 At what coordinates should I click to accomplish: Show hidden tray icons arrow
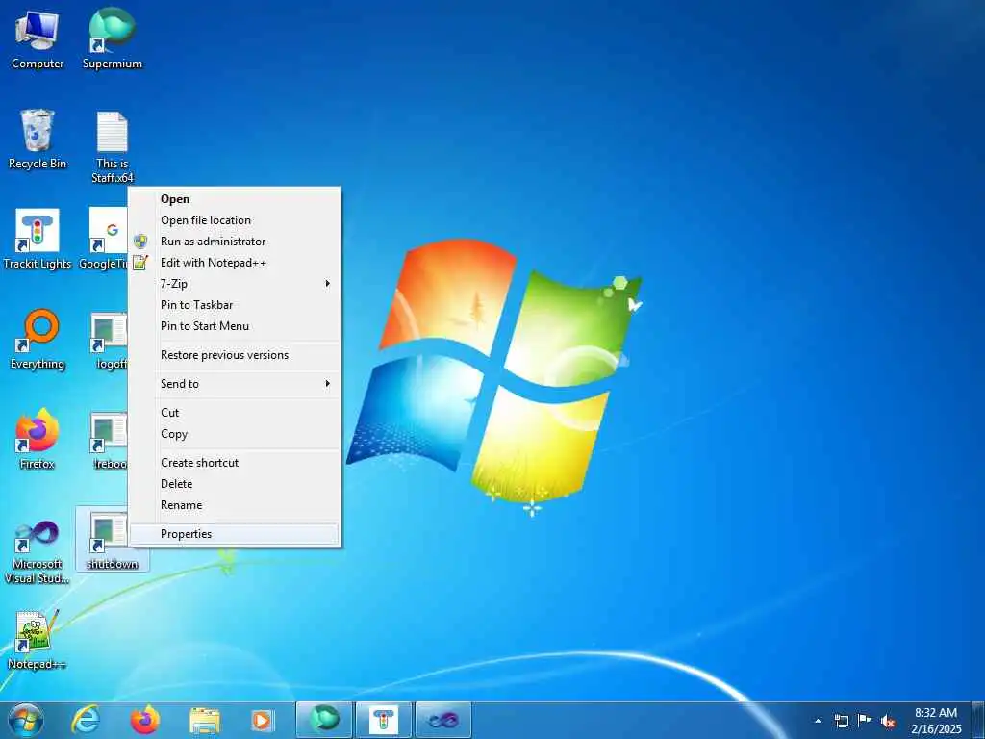818,721
